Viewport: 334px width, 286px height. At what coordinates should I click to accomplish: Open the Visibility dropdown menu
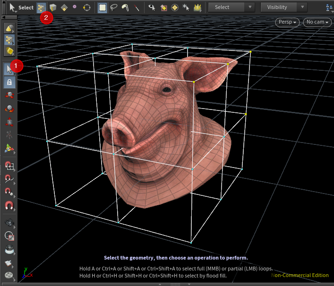[284, 7]
